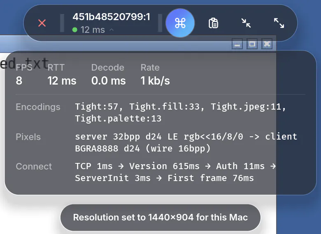Click the Pixels label
This screenshot has height=234, width=321.
(28, 137)
